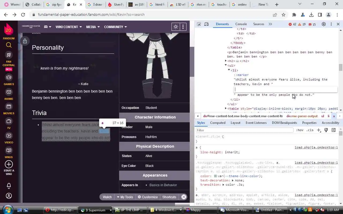Toggle .cls element classes panel
Image resolution: width=343 pixels, height=214 pixels.
pyautogui.click(x=310, y=130)
